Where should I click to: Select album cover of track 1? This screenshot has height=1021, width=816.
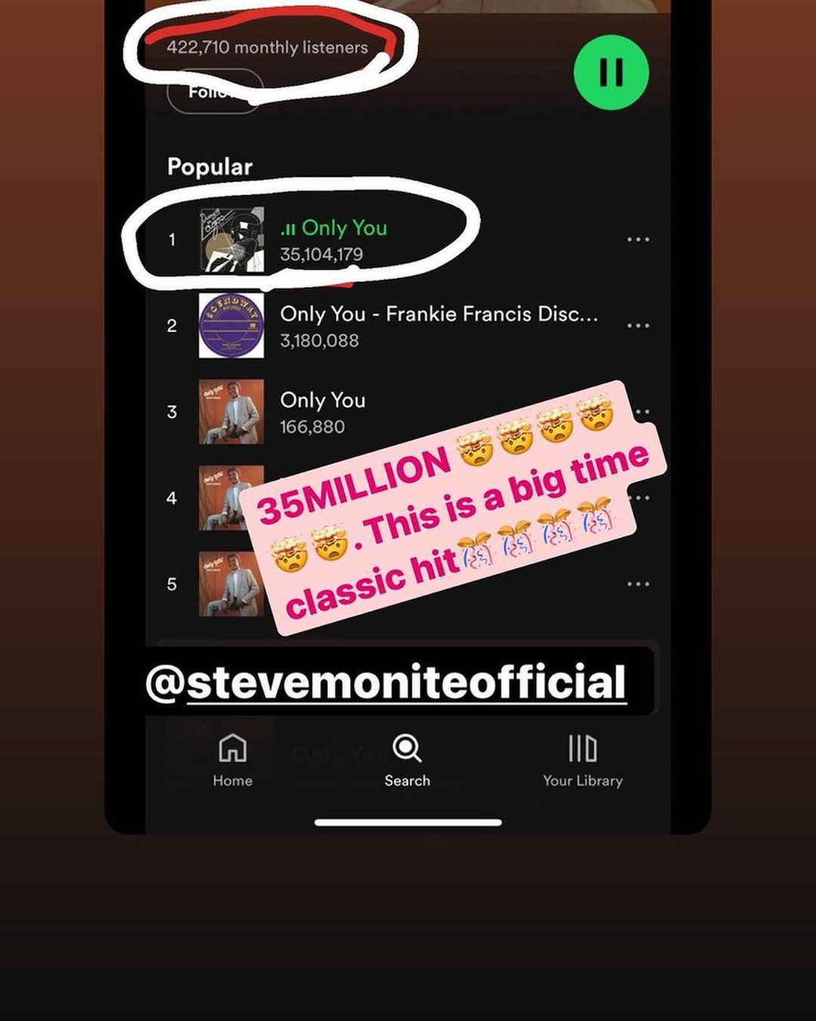[231, 240]
